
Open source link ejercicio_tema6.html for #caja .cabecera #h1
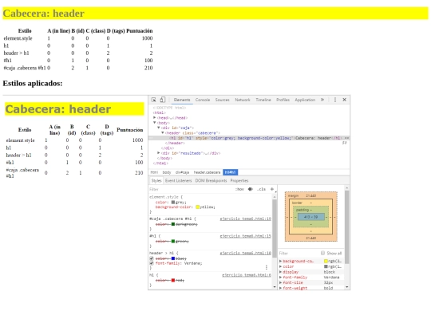click(246, 219)
